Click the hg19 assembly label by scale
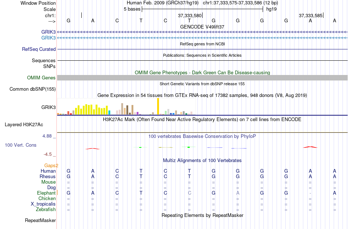Image resolution: width=348 pixels, height=229 pixels. click(x=271, y=9)
